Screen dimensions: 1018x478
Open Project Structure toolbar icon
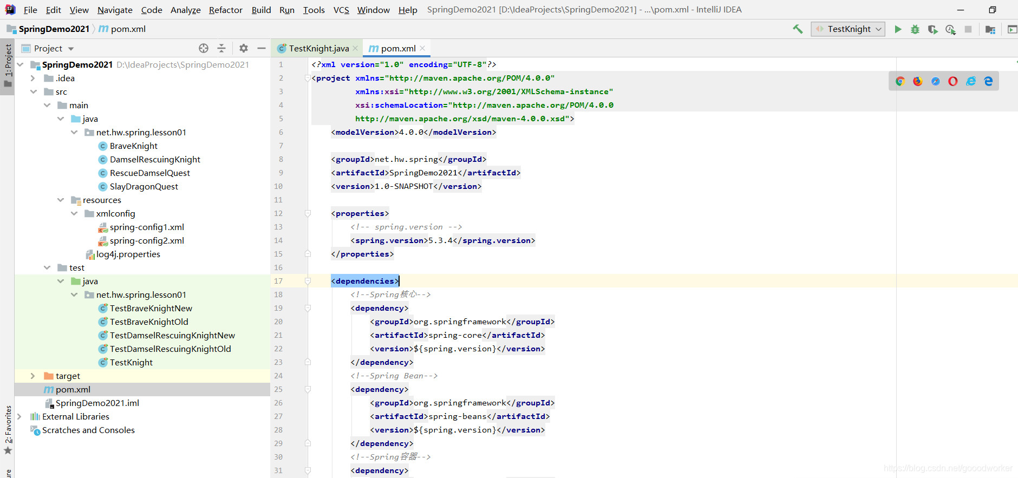(x=990, y=29)
